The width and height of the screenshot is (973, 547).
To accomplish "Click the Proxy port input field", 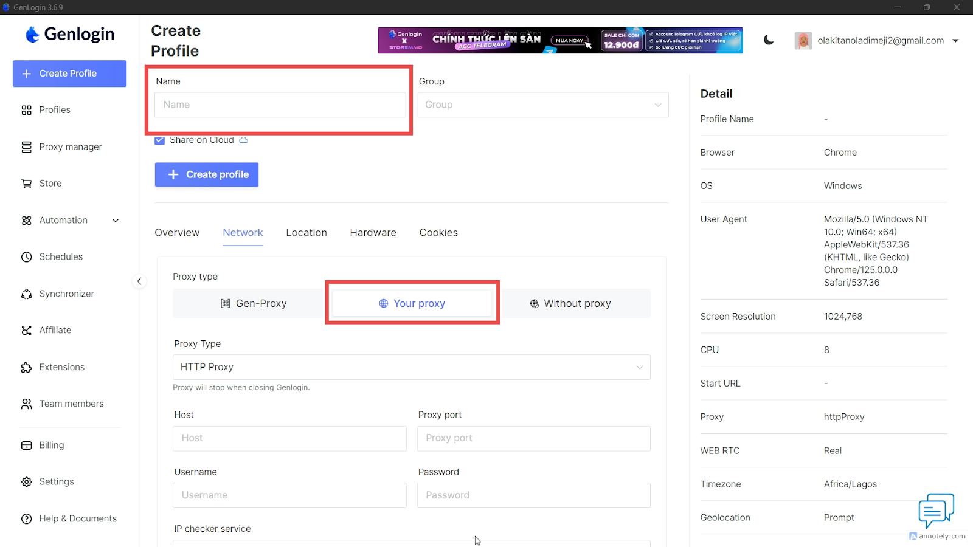I will [534, 439].
